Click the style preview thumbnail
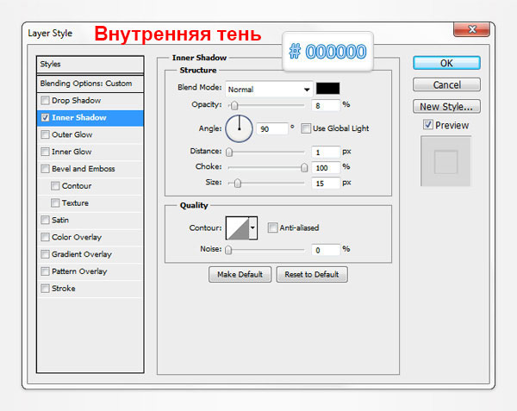The image size is (517, 411). 445,161
